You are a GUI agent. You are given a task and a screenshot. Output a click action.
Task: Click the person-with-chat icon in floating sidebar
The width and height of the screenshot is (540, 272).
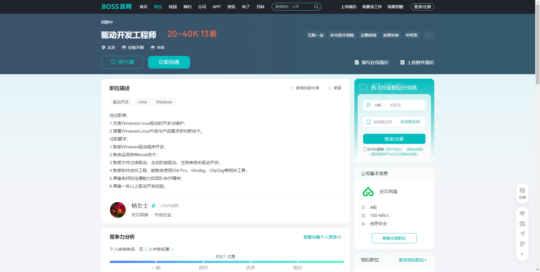pos(522,244)
